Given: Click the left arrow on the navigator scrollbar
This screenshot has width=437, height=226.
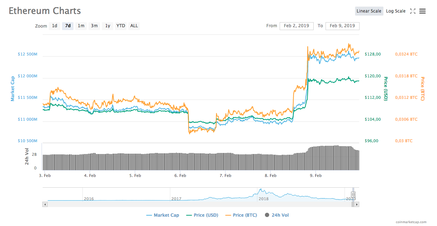Looking at the screenshot, I should click(44, 204).
